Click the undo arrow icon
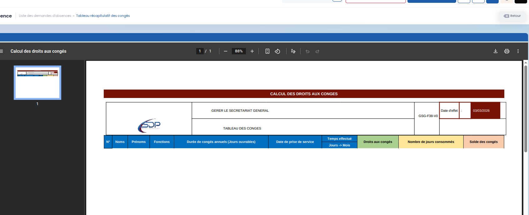Viewport: 529px width, 215px height. coord(307,51)
